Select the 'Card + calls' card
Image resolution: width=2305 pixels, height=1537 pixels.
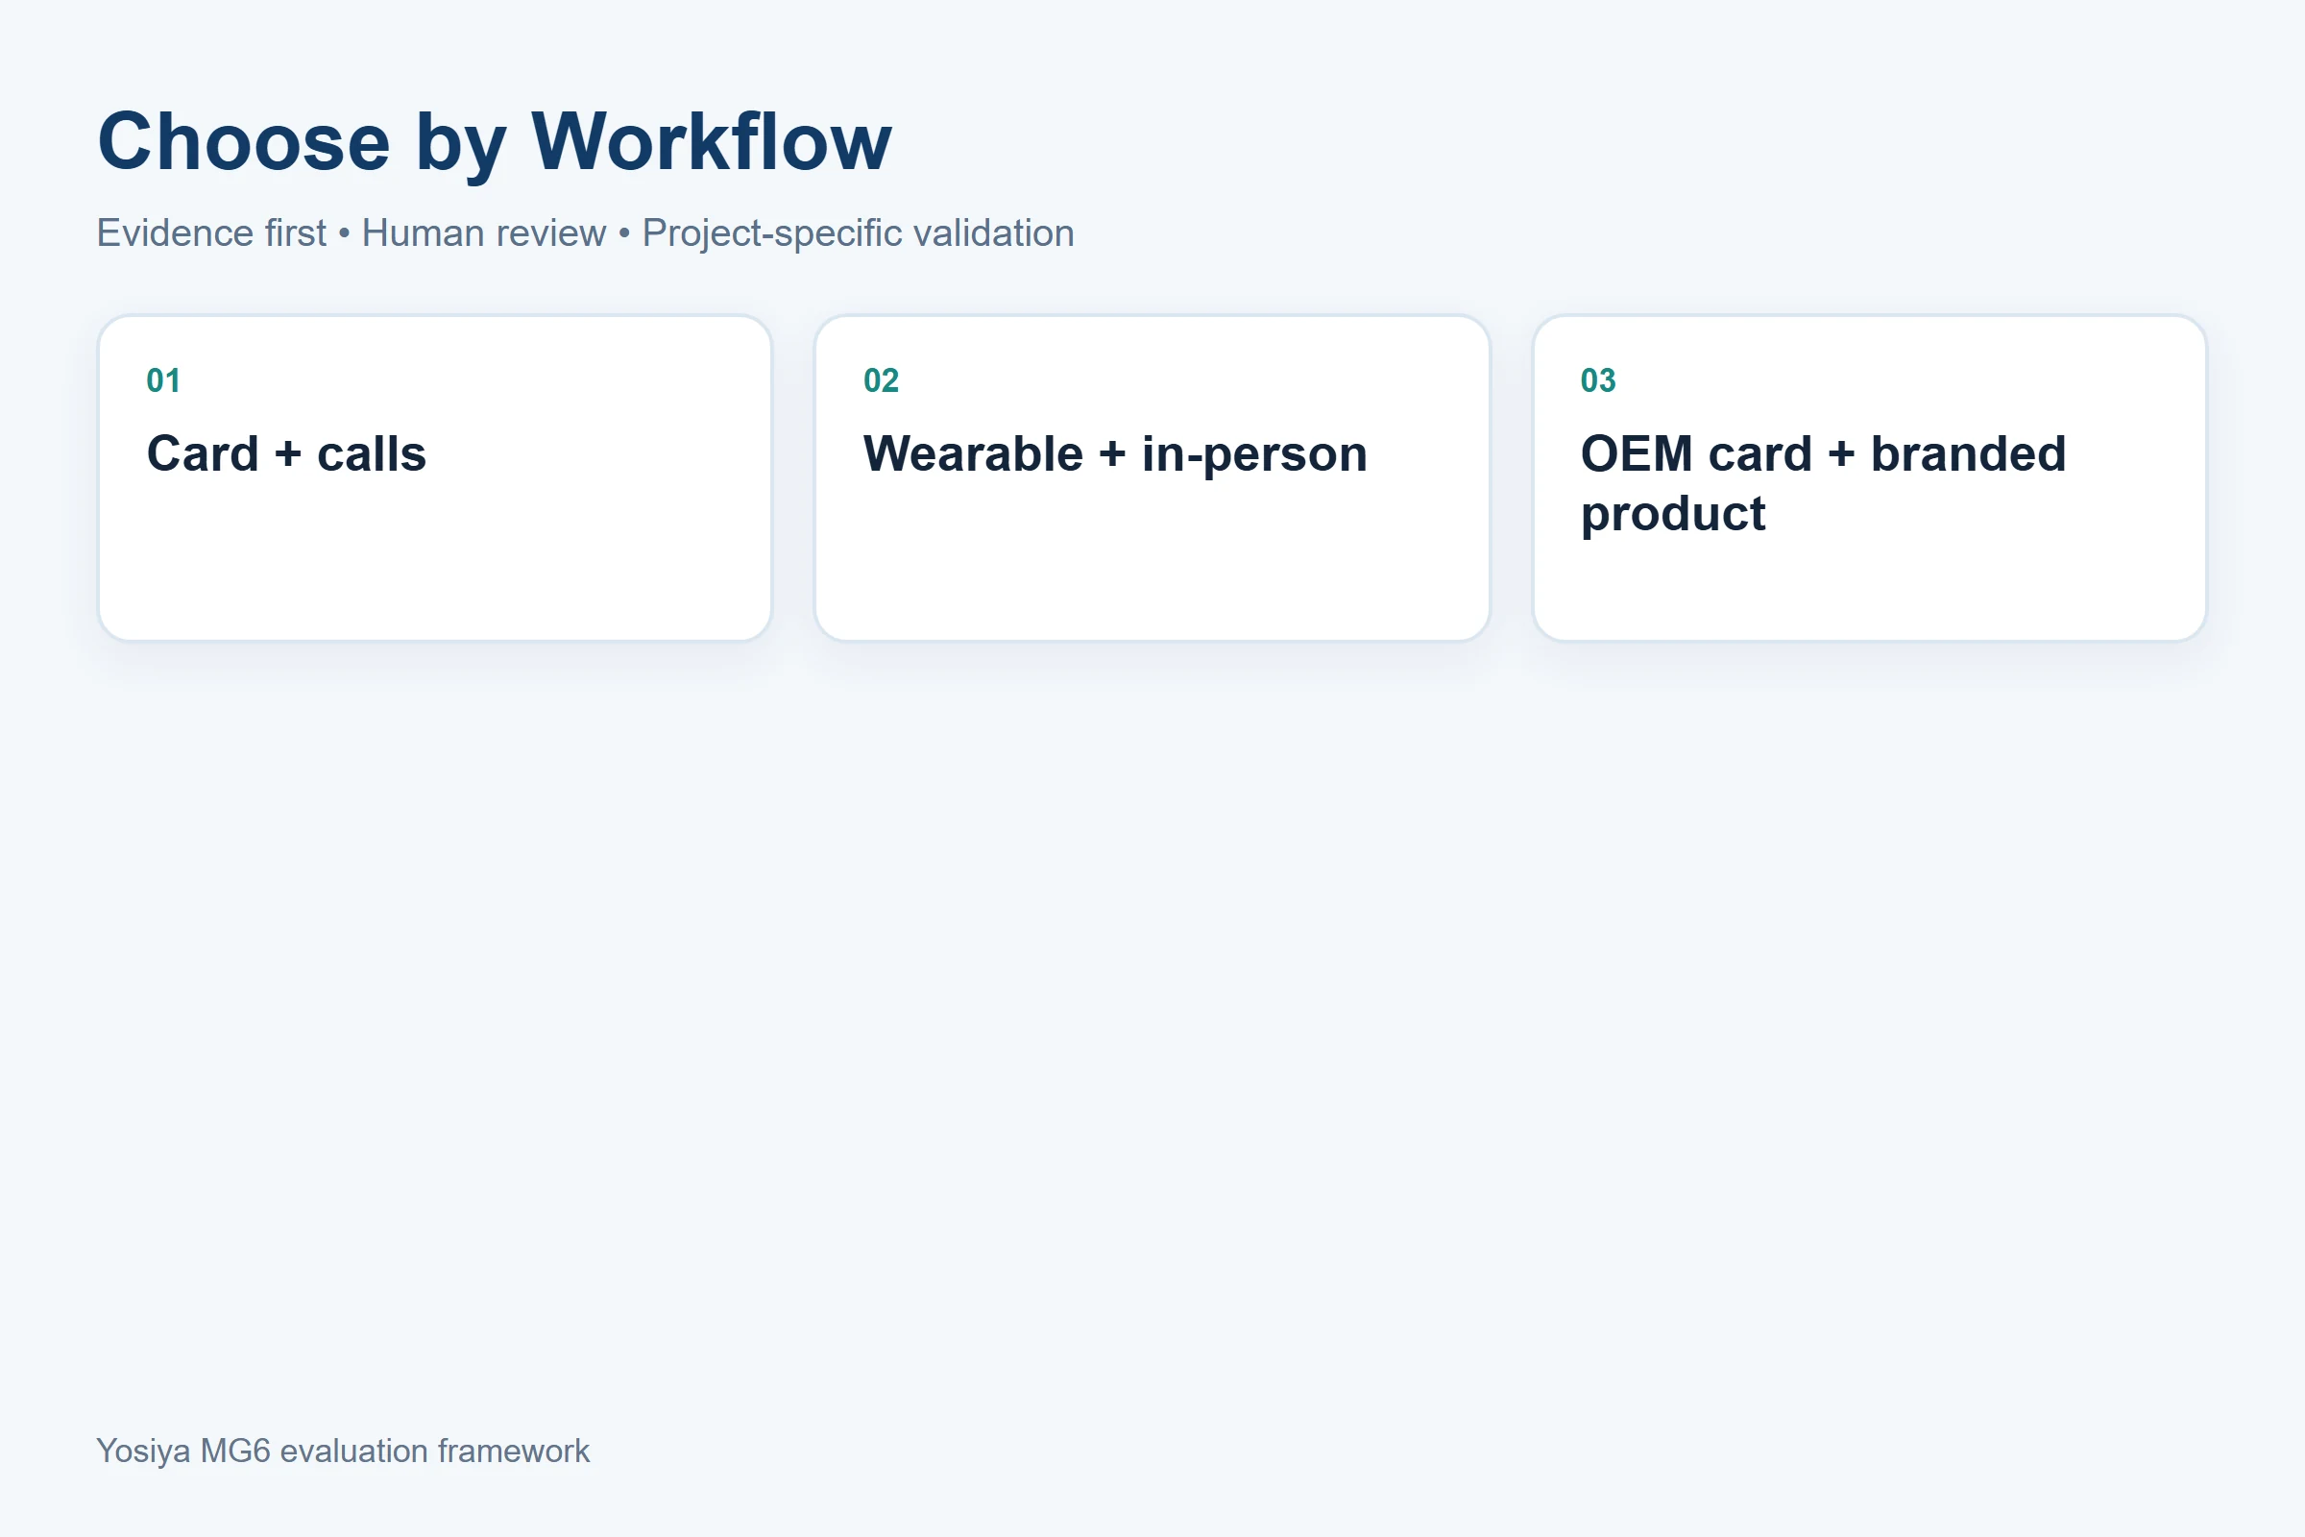(x=435, y=478)
